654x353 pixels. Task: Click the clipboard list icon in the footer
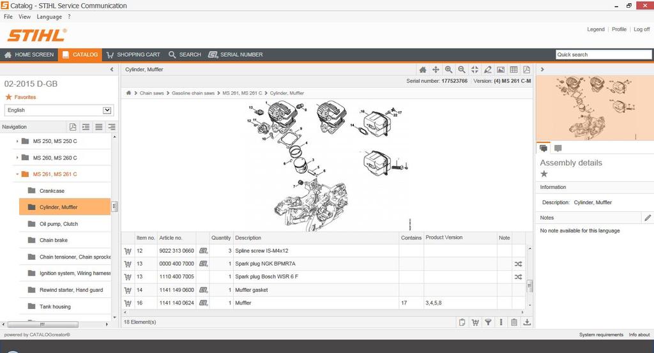pos(514,322)
